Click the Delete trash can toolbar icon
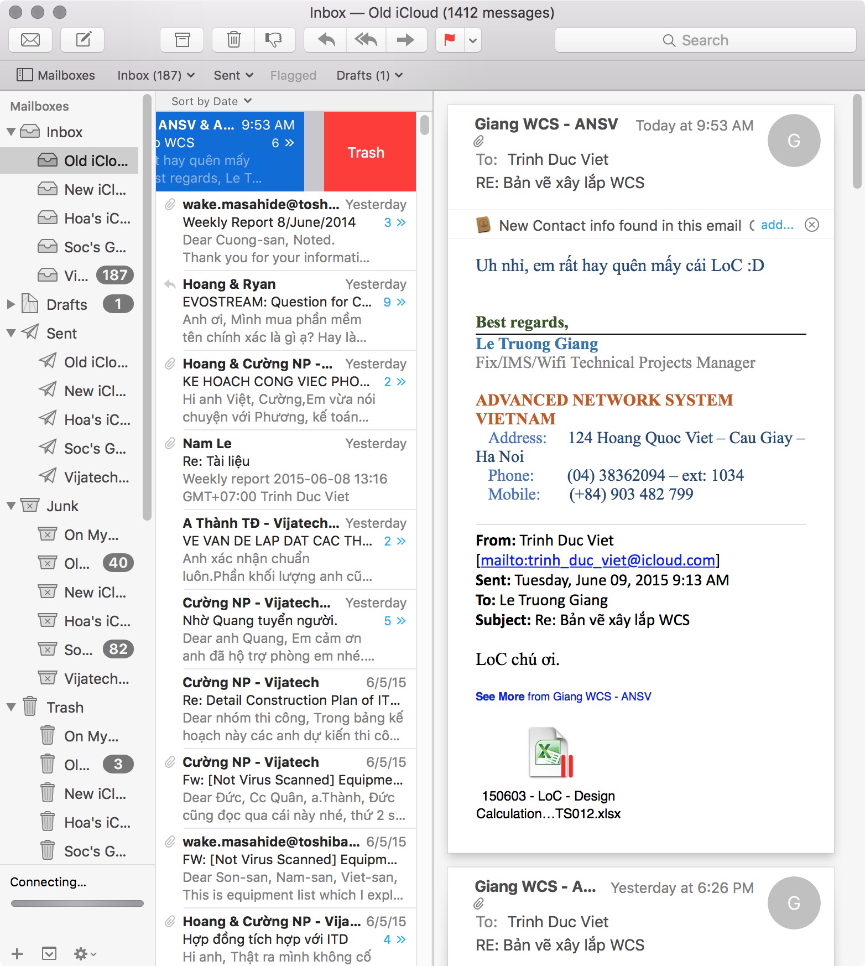This screenshot has height=966, width=865. (x=234, y=40)
